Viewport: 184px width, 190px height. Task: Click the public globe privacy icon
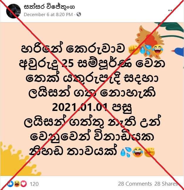coord(79,14)
